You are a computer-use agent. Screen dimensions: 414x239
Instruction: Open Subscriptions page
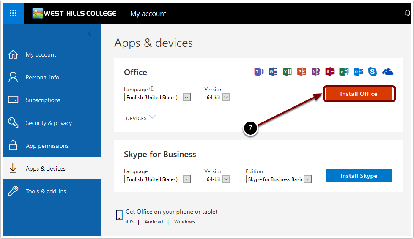[43, 100]
